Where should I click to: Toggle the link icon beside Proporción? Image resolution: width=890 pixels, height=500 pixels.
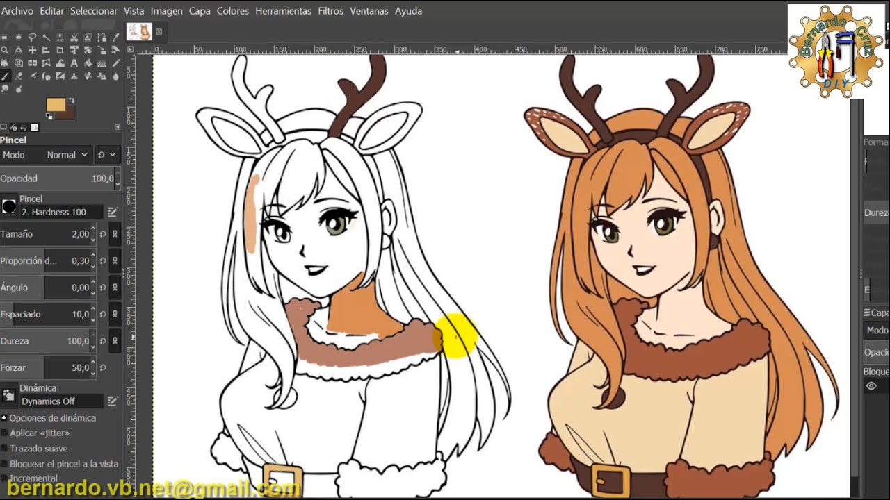[115, 261]
